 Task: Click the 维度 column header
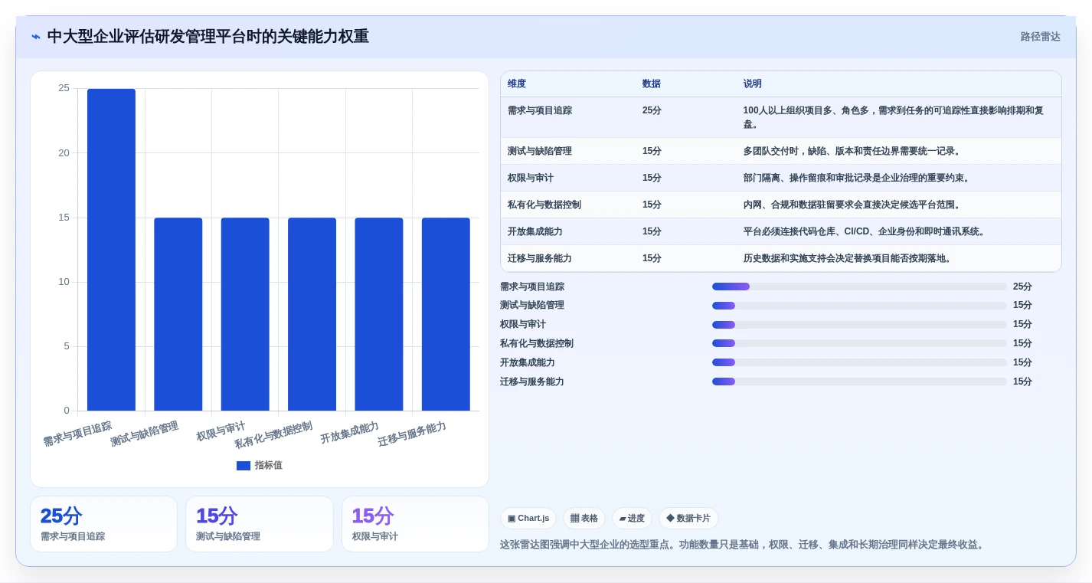pos(517,84)
